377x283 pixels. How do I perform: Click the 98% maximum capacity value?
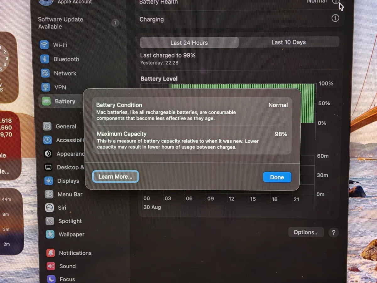pyautogui.click(x=281, y=134)
